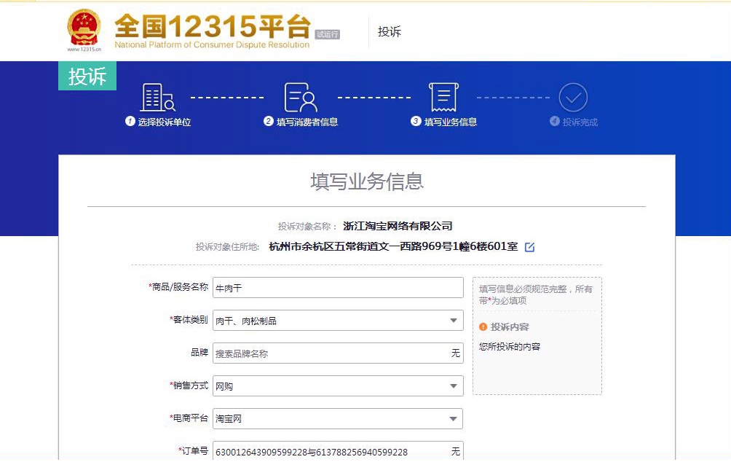The width and height of the screenshot is (731, 462).
Task: Select the 投诉 tab in the header
Action: (390, 31)
